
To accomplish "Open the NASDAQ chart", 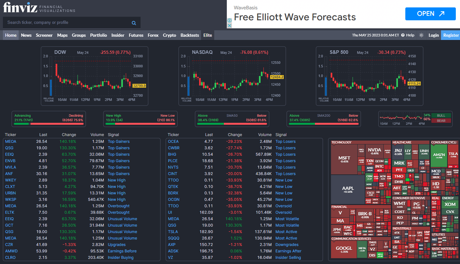I will [x=232, y=76].
